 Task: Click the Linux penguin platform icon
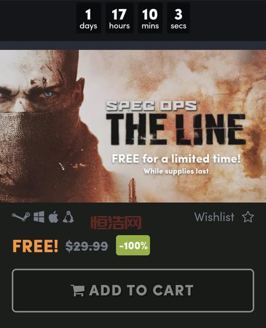tap(68, 217)
